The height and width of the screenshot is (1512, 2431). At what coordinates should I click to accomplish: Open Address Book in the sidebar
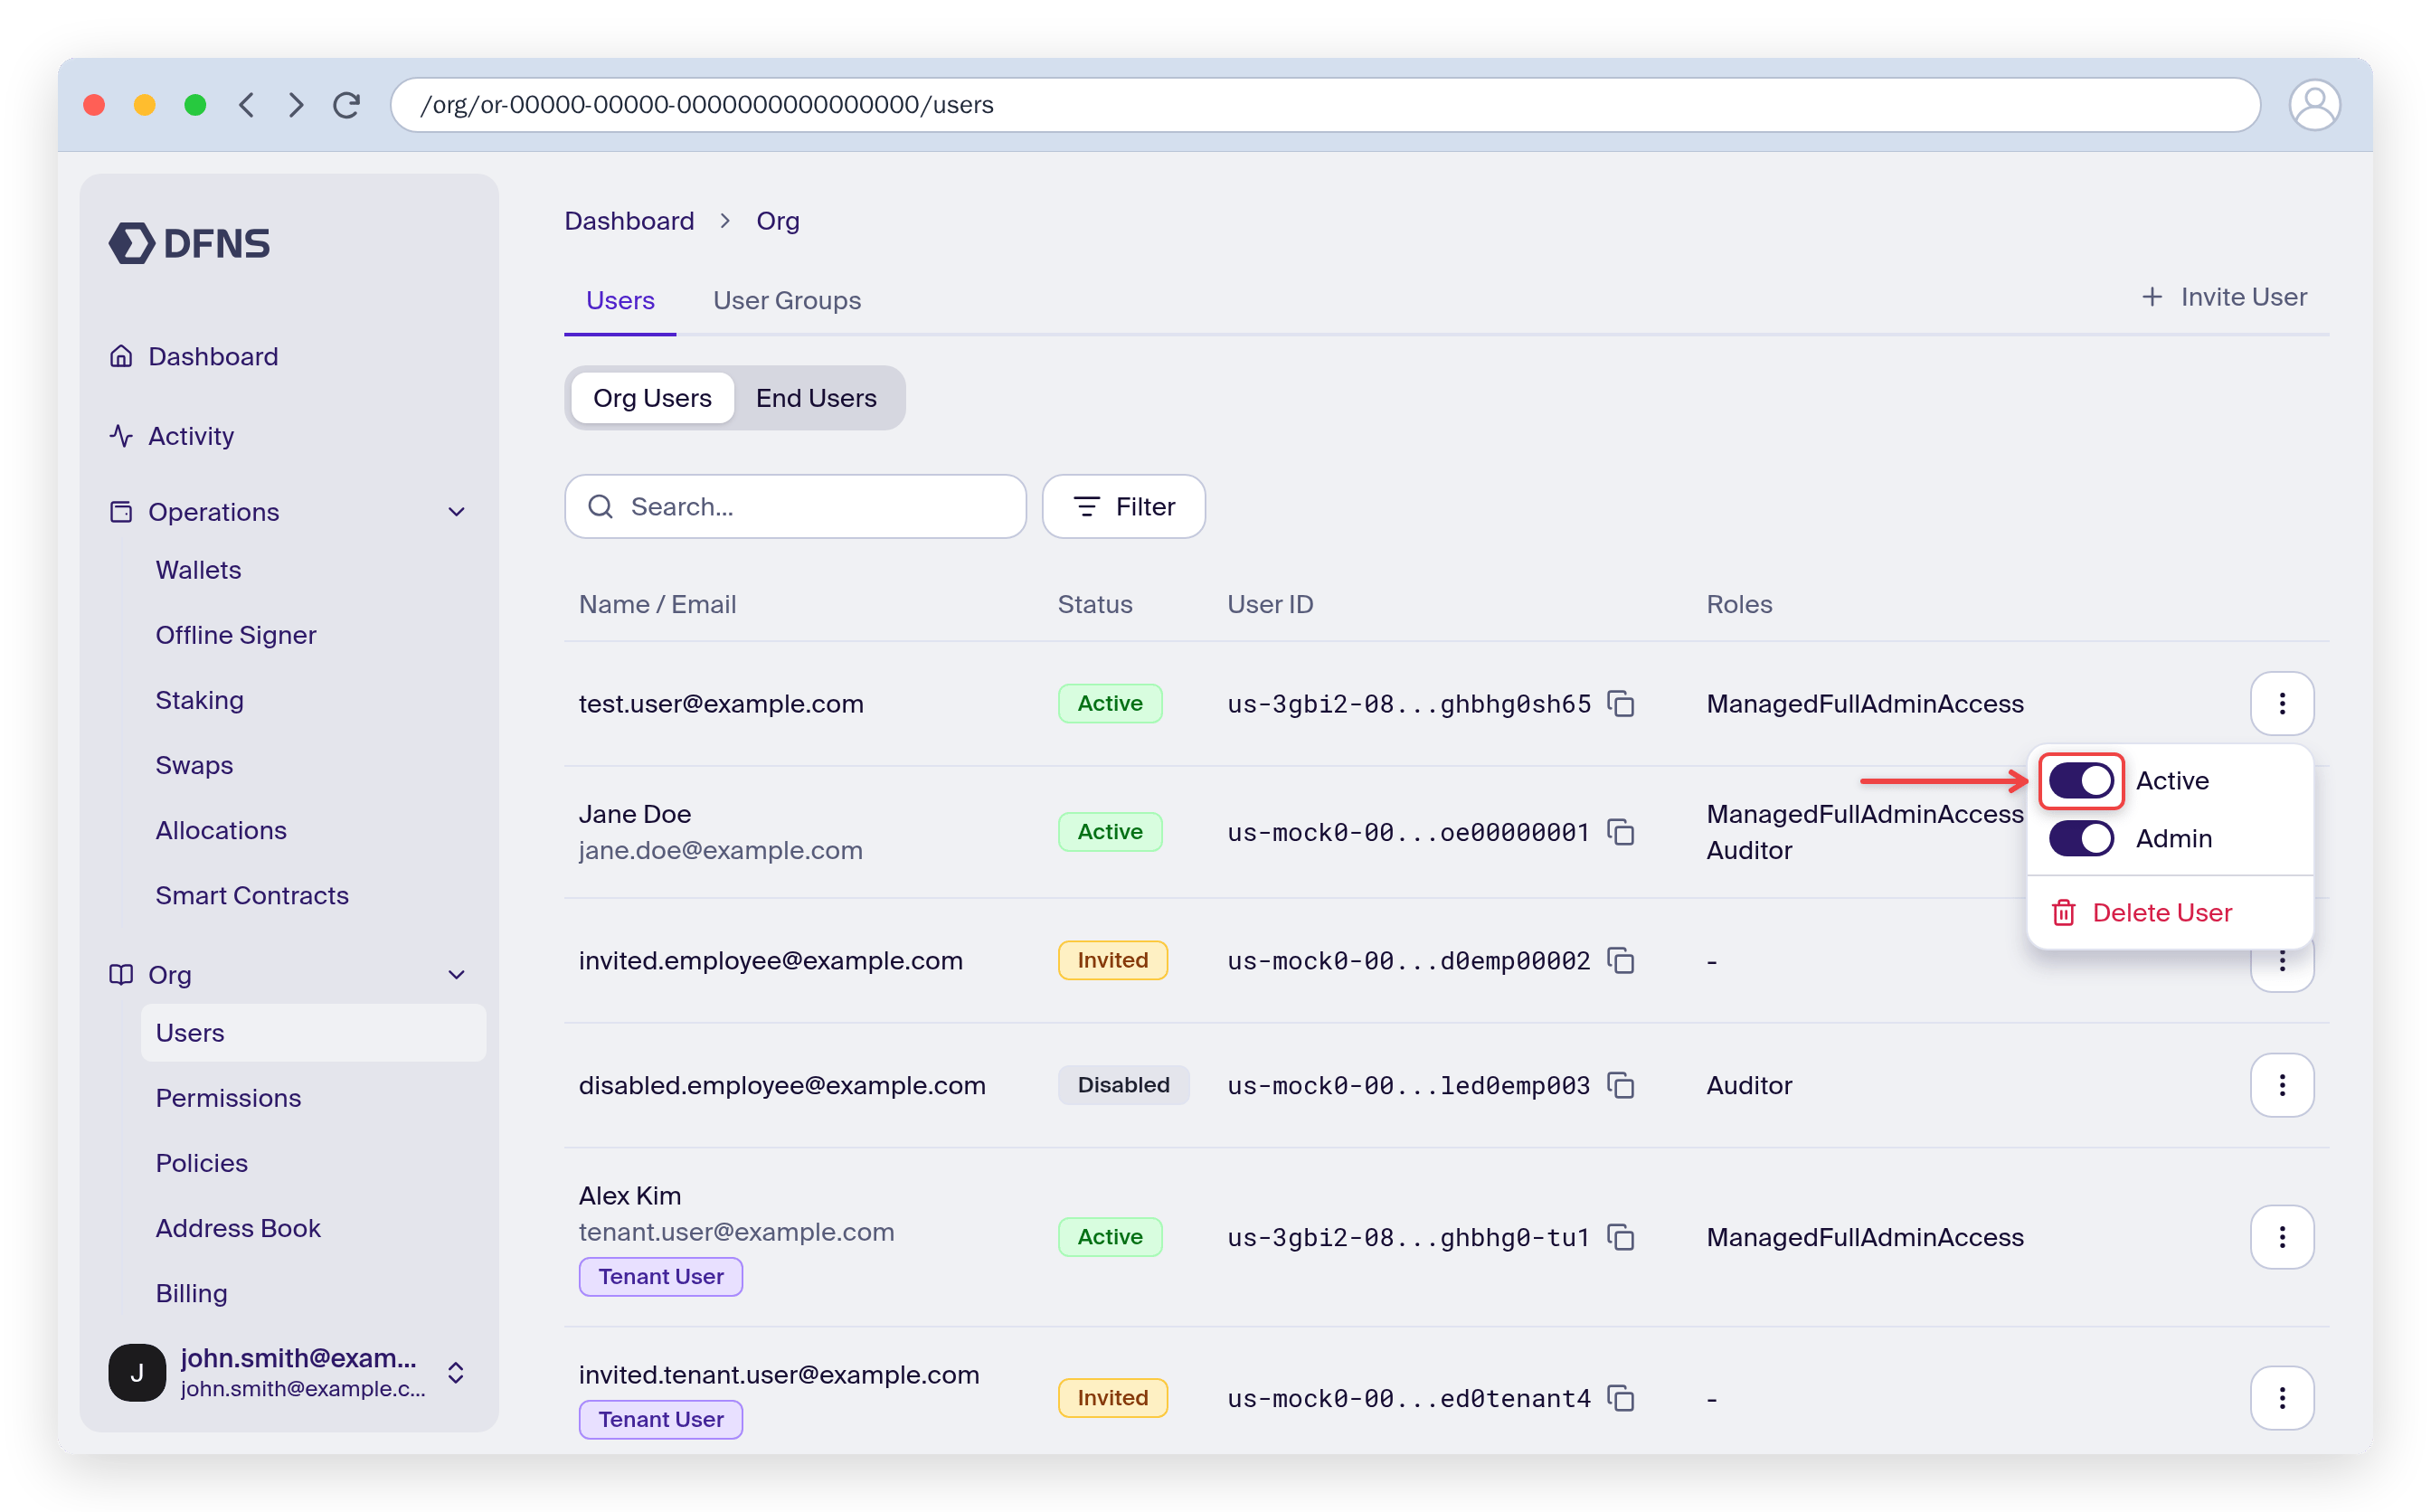point(238,1228)
